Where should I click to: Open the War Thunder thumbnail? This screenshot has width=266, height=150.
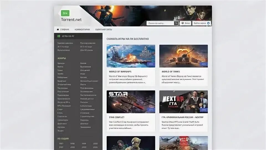183,143
